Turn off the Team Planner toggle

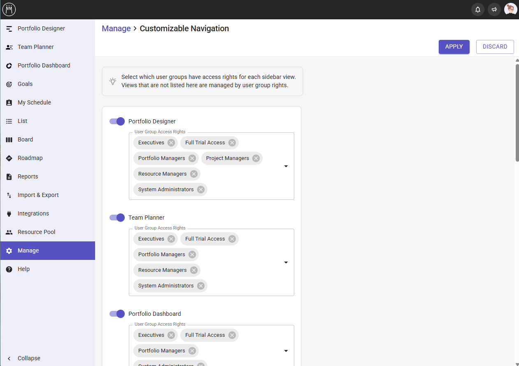117,218
